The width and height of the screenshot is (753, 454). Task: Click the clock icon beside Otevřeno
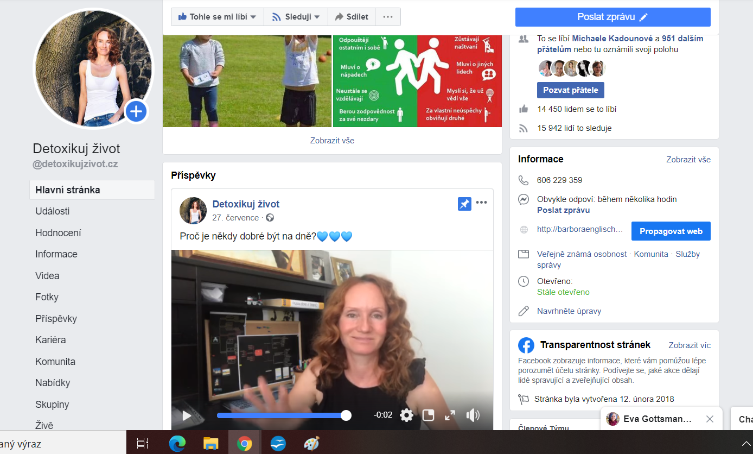(x=524, y=281)
